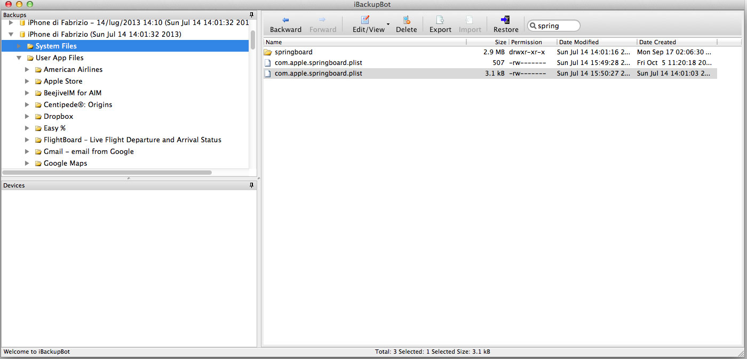This screenshot has width=747, height=359.
Task: Sort by Name column header
Action: [365, 42]
